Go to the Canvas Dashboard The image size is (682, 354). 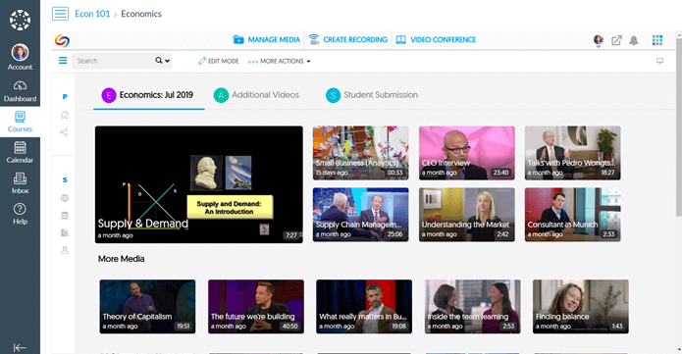20,91
